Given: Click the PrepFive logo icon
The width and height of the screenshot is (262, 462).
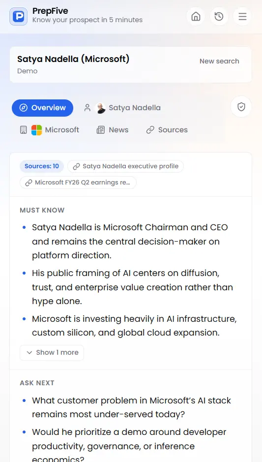Looking at the screenshot, I should [x=19, y=17].
